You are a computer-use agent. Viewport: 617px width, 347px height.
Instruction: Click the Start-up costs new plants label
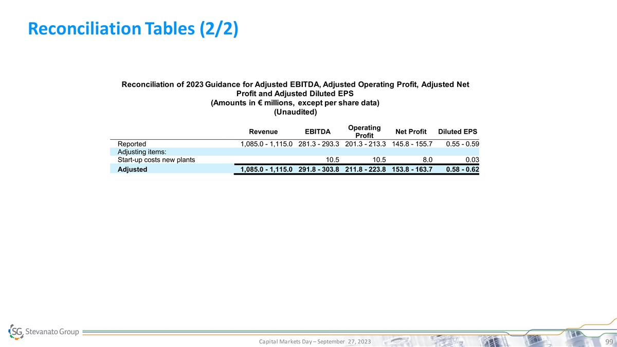[156, 159]
